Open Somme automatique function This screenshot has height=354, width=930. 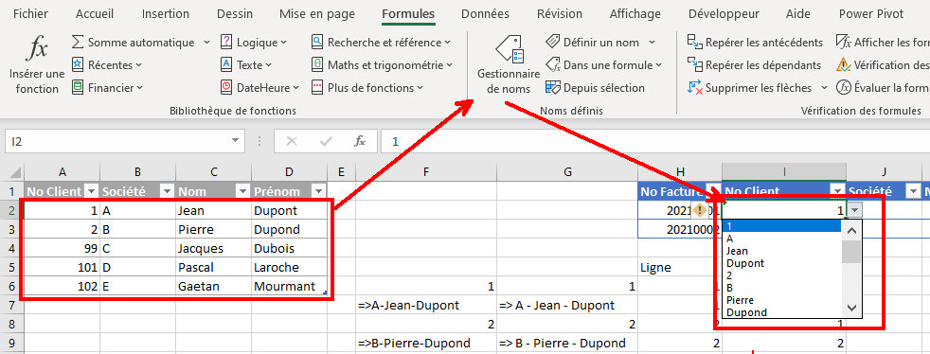pyautogui.click(x=133, y=42)
